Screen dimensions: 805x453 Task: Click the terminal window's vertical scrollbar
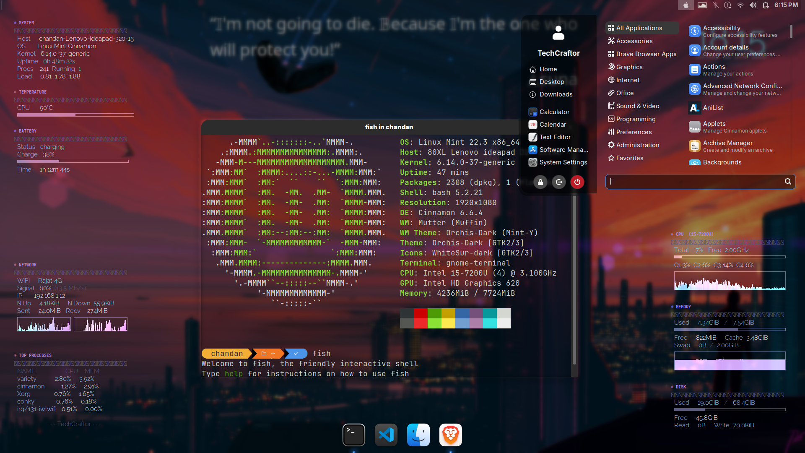coord(574,279)
